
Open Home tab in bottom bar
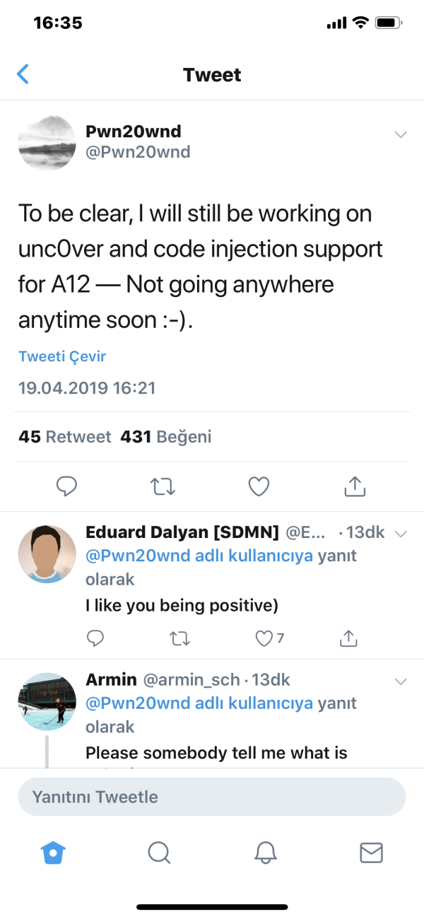coord(53,853)
